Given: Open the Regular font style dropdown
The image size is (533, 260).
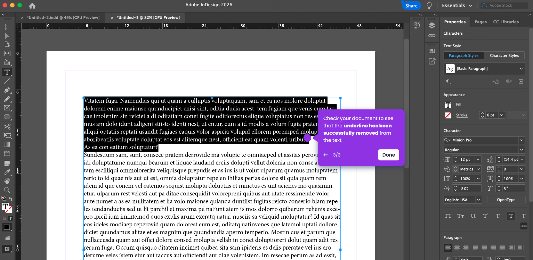Looking at the screenshot, I should point(521,150).
